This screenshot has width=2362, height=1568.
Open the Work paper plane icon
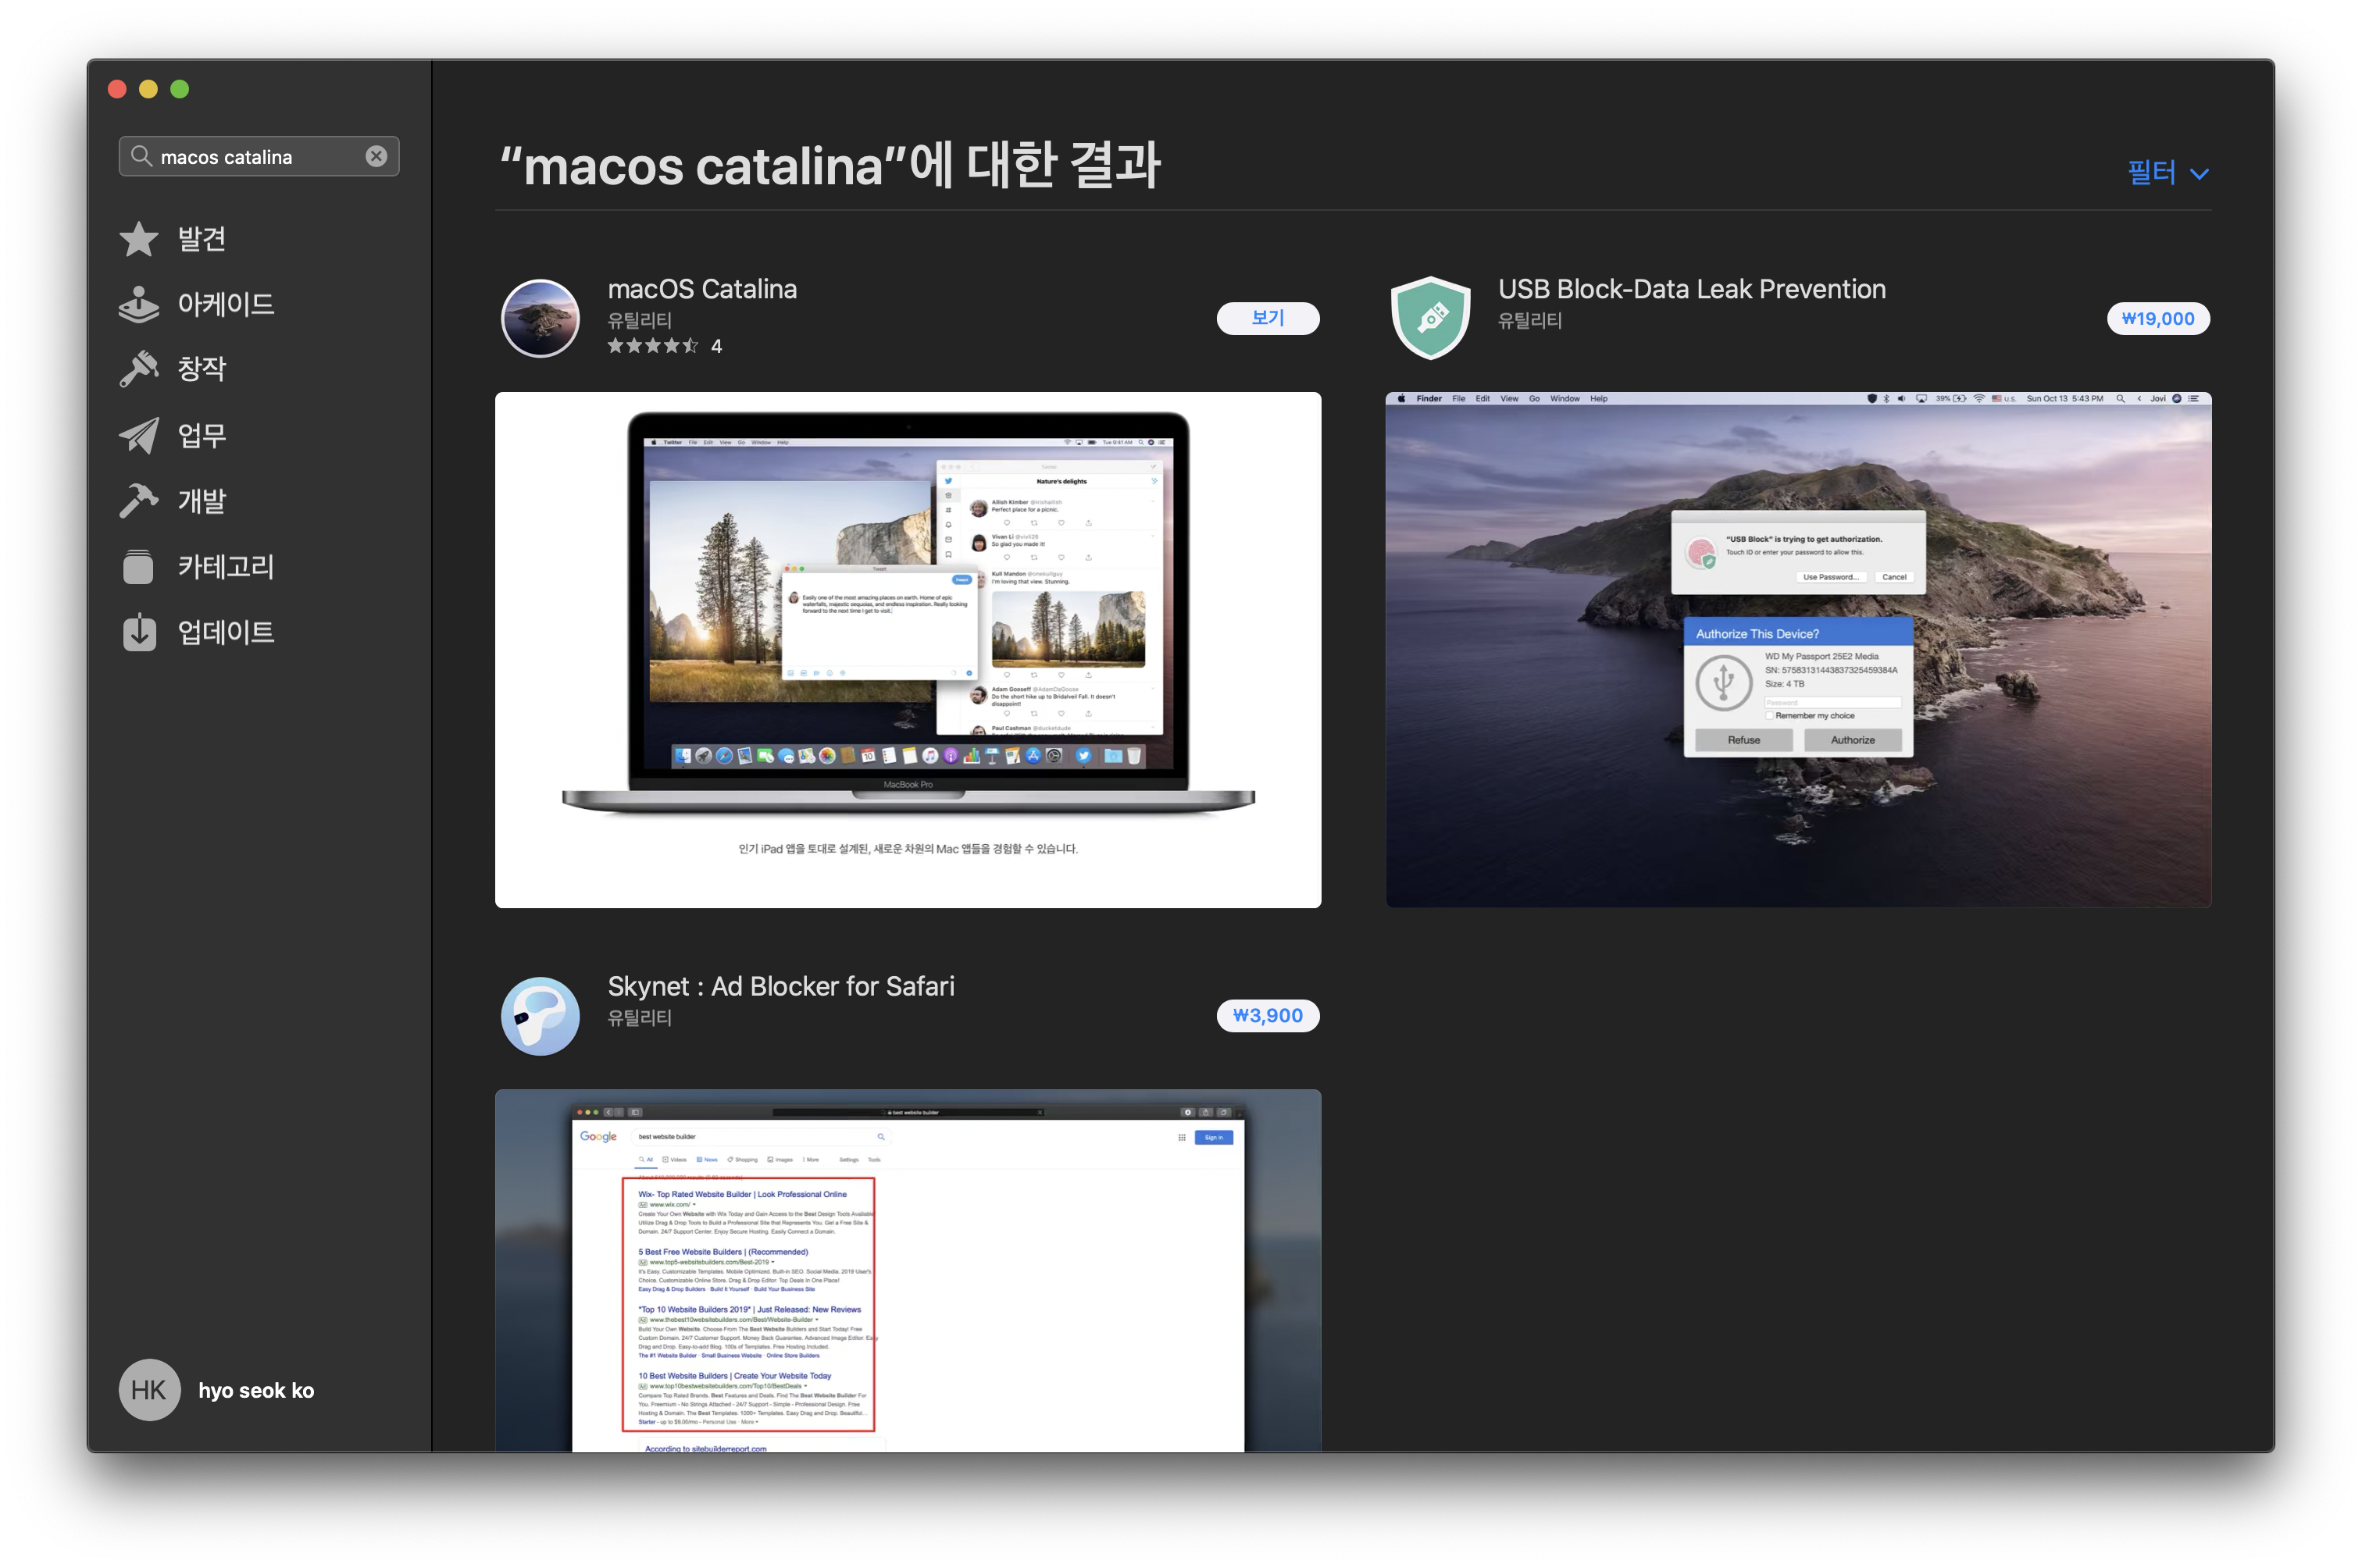click(x=138, y=435)
